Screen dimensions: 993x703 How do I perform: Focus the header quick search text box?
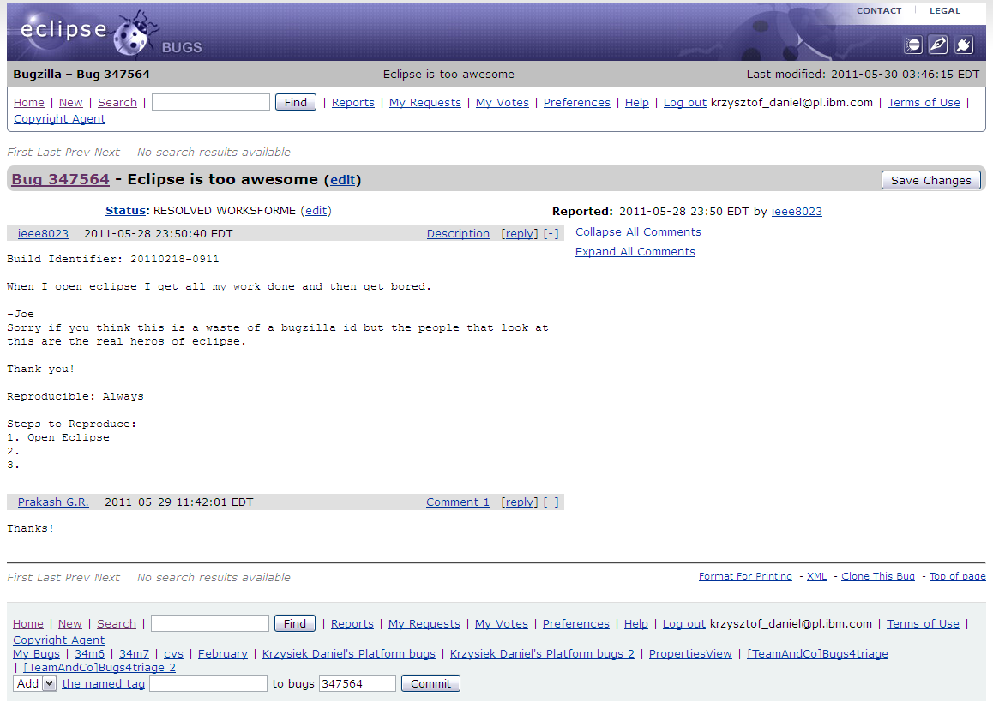pyautogui.click(x=211, y=102)
